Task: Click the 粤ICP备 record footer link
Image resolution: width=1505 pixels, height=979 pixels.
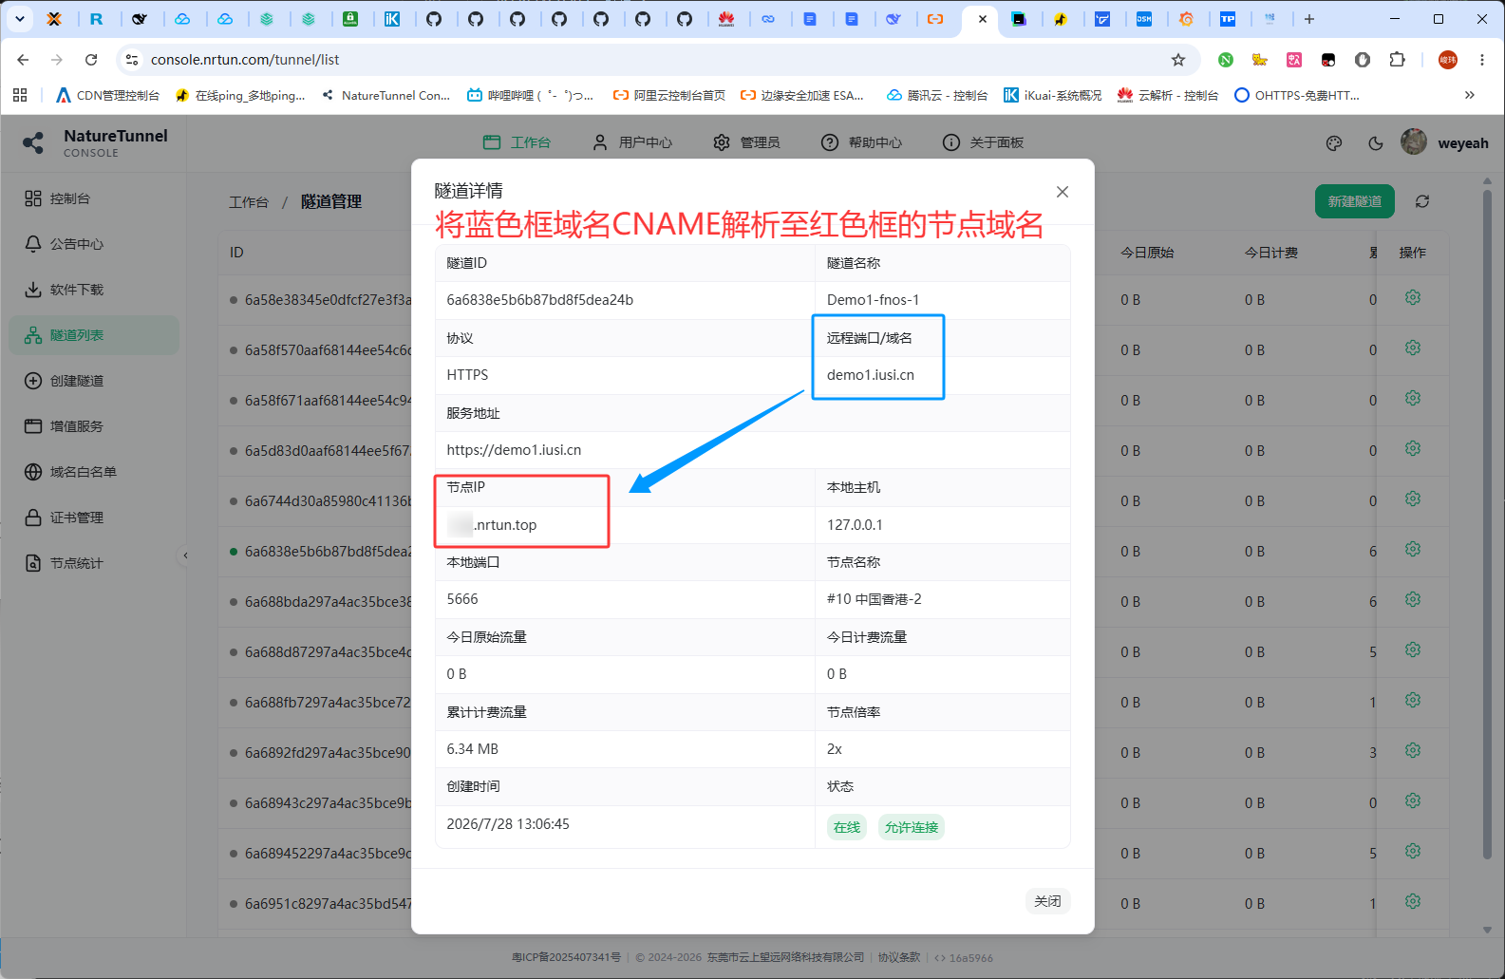Action: [566, 958]
